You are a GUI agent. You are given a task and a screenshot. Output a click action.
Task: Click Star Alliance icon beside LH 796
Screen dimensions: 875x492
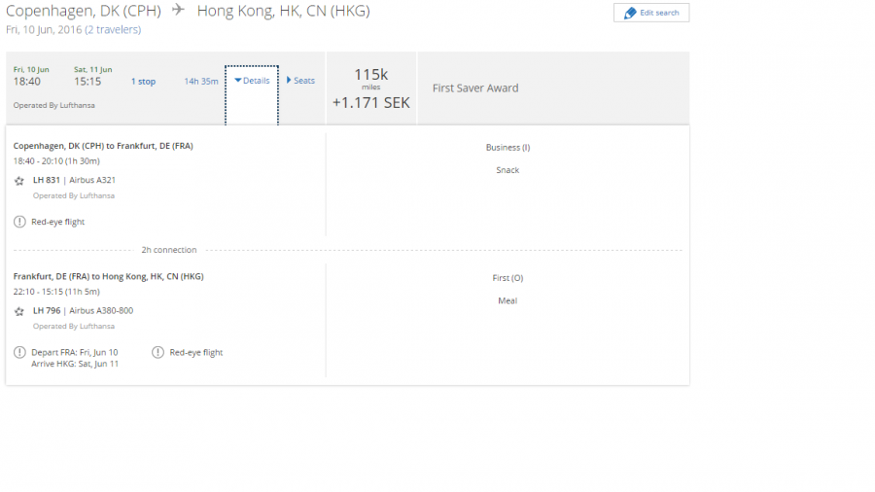[x=19, y=311]
